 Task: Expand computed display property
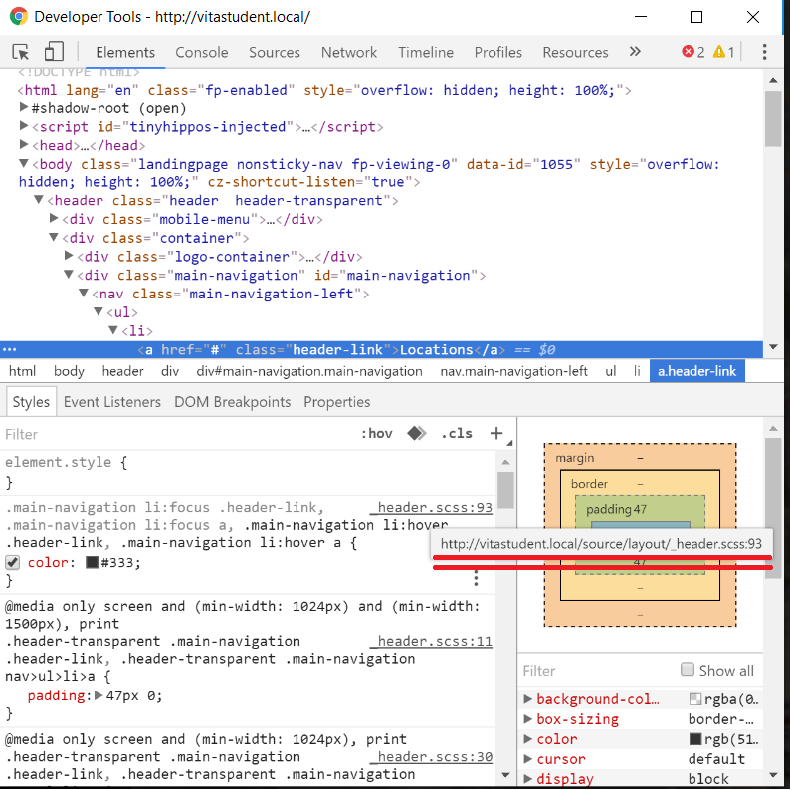(527, 778)
